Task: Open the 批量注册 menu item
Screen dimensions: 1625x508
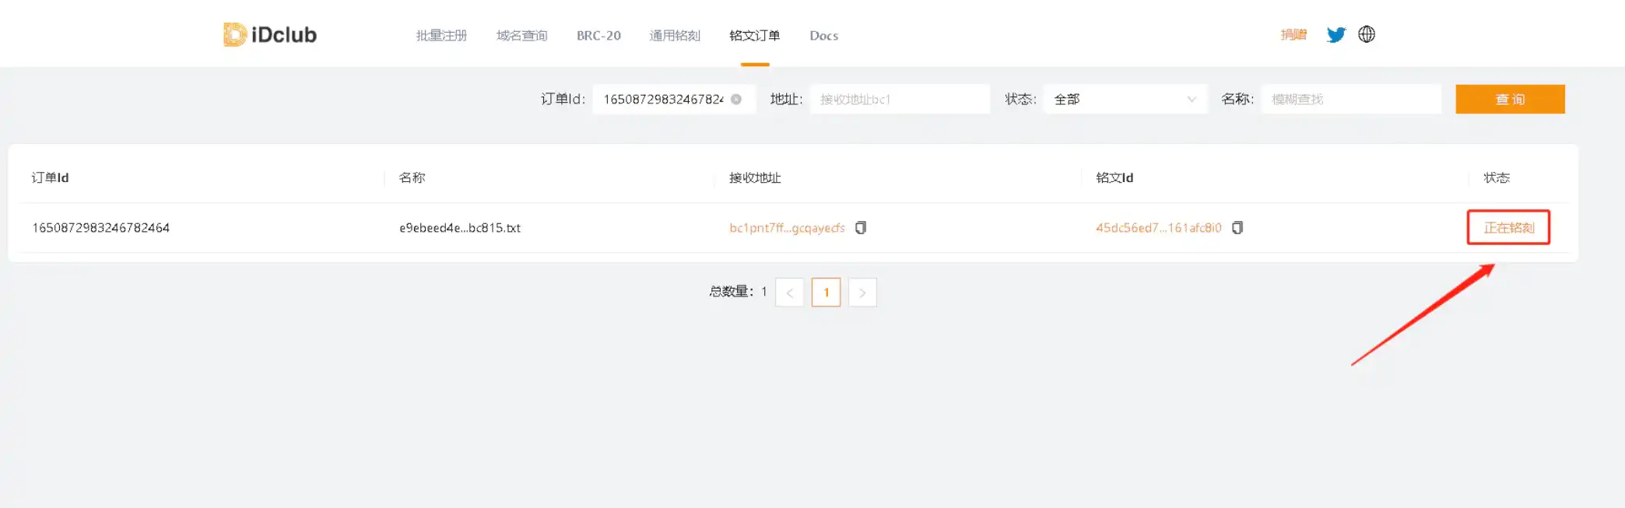Action: click(x=441, y=36)
